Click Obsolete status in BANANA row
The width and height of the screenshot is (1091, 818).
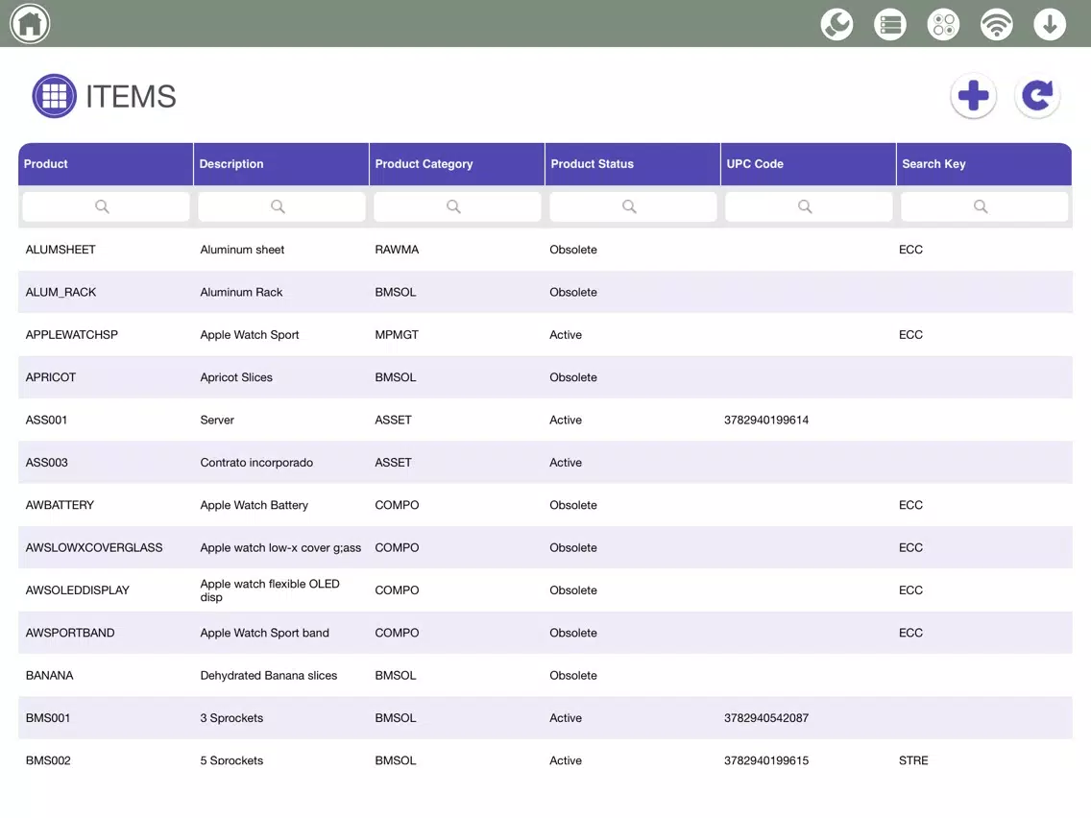tap(573, 675)
